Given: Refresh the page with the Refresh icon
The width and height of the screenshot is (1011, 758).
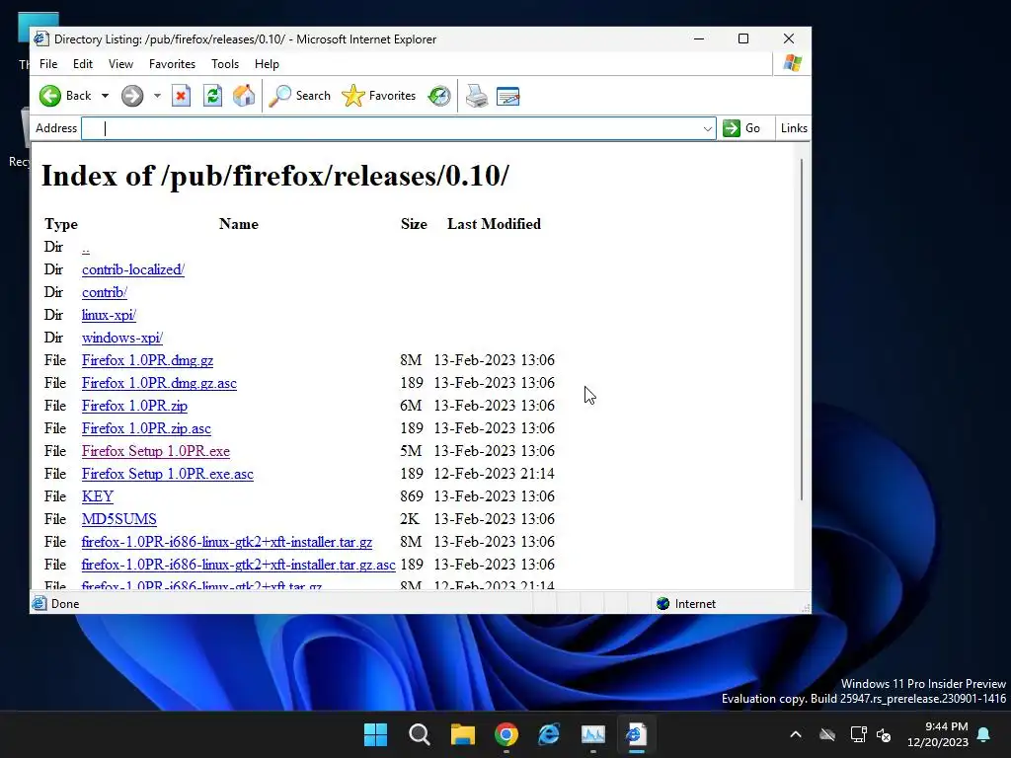Looking at the screenshot, I should click(x=213, y=96).
